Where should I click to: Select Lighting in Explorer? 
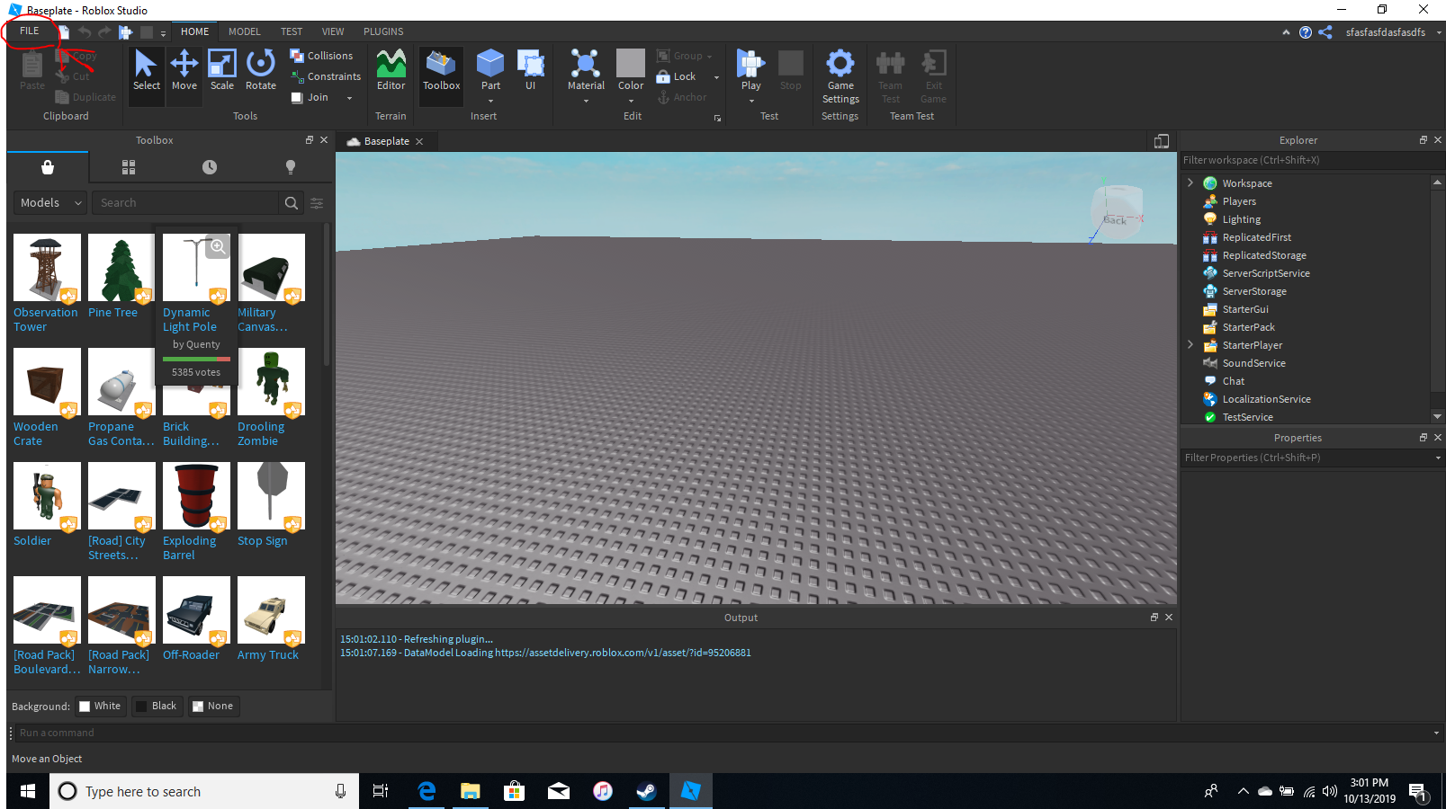pos(1241,219)
